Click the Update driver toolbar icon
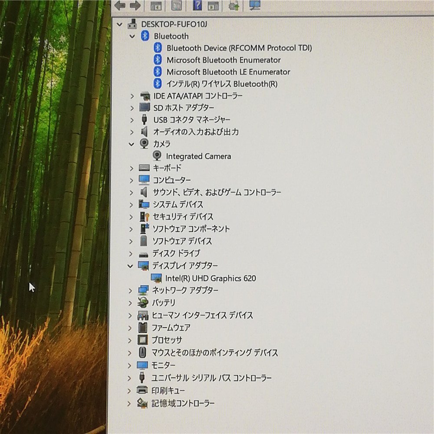Viewport: 434px width, 434px height. 233,6
